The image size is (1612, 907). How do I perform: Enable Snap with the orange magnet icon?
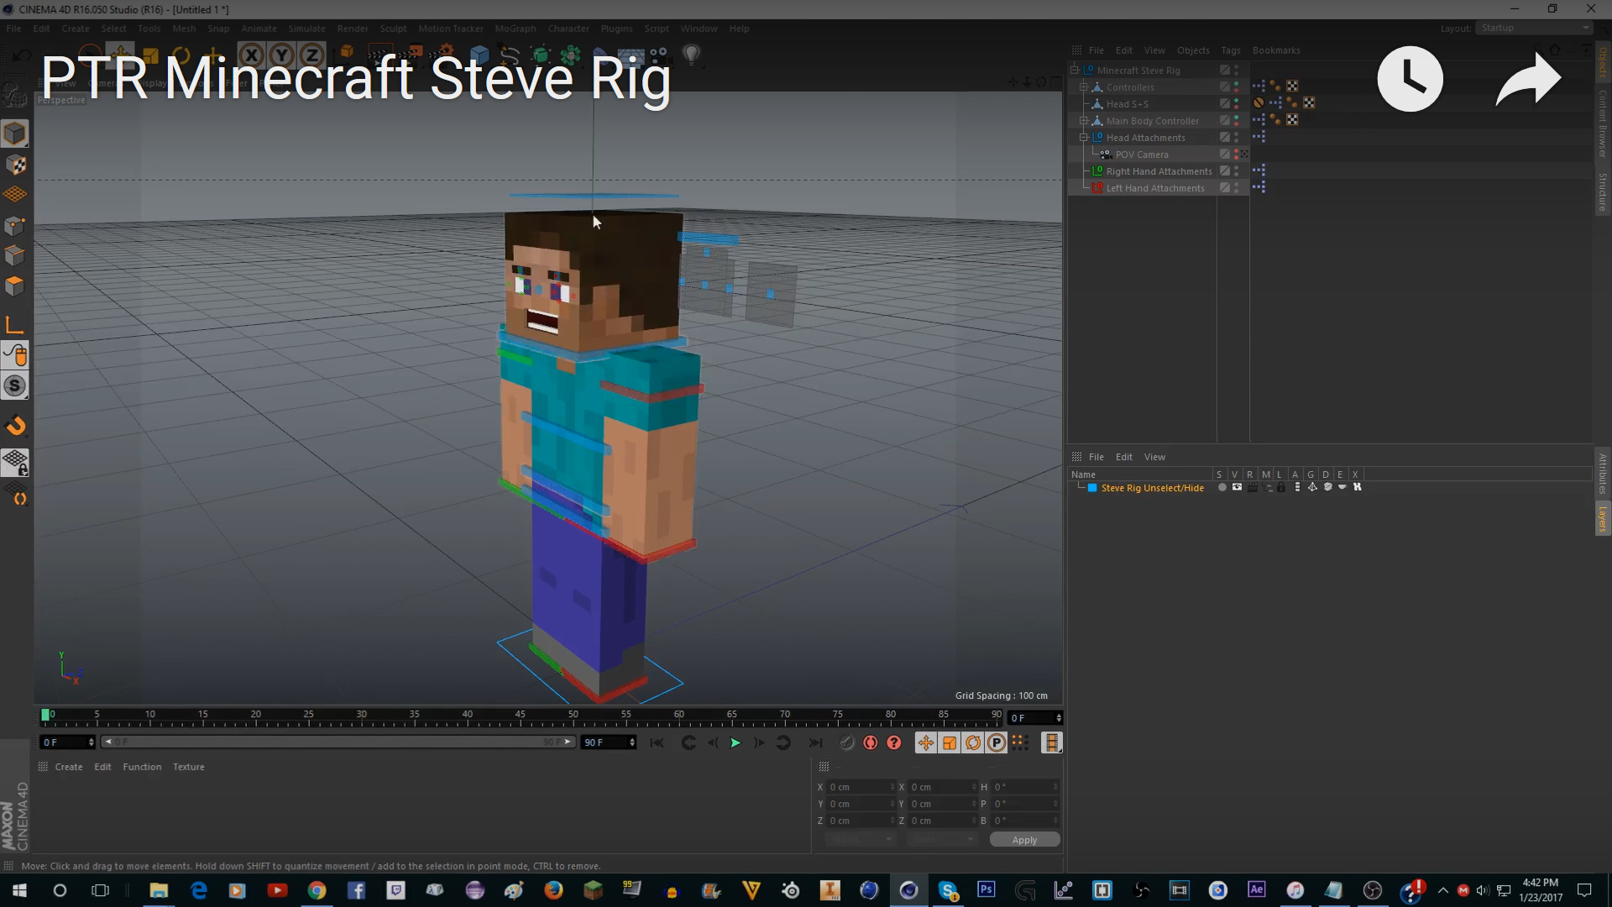pos(15,426)
